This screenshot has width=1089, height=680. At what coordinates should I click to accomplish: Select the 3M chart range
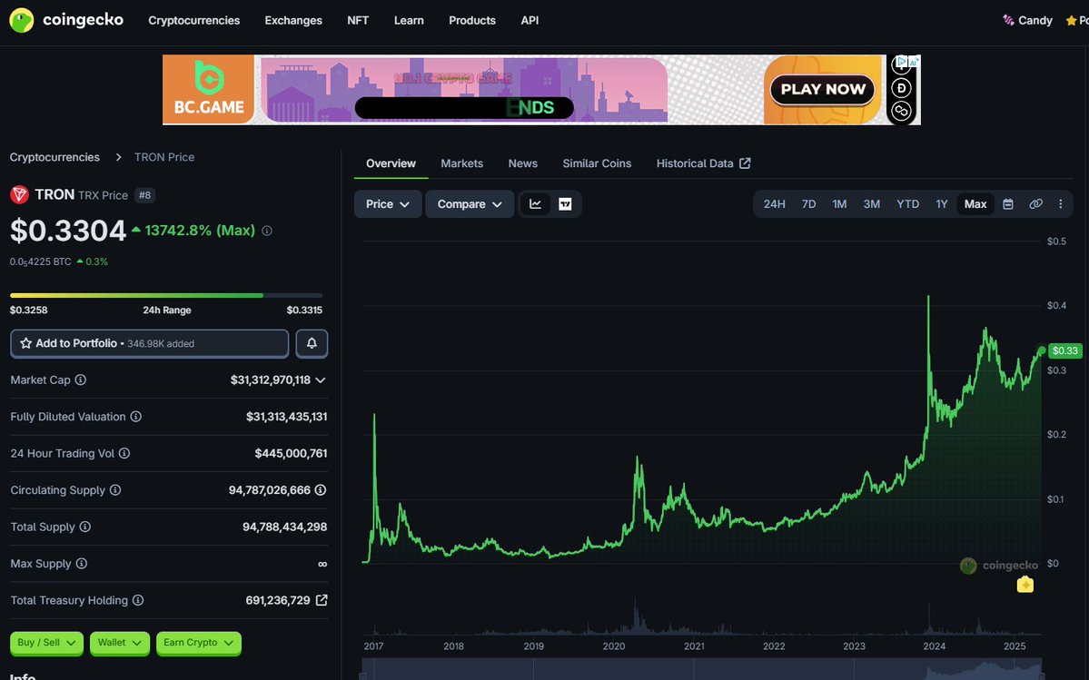872,204
